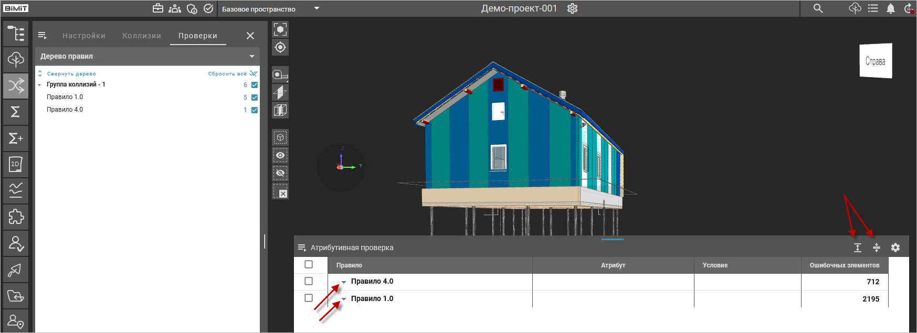This screenshot has width=917, height=333.
Task: Click Свернуть дерево link
Action: tap(71, 74)
